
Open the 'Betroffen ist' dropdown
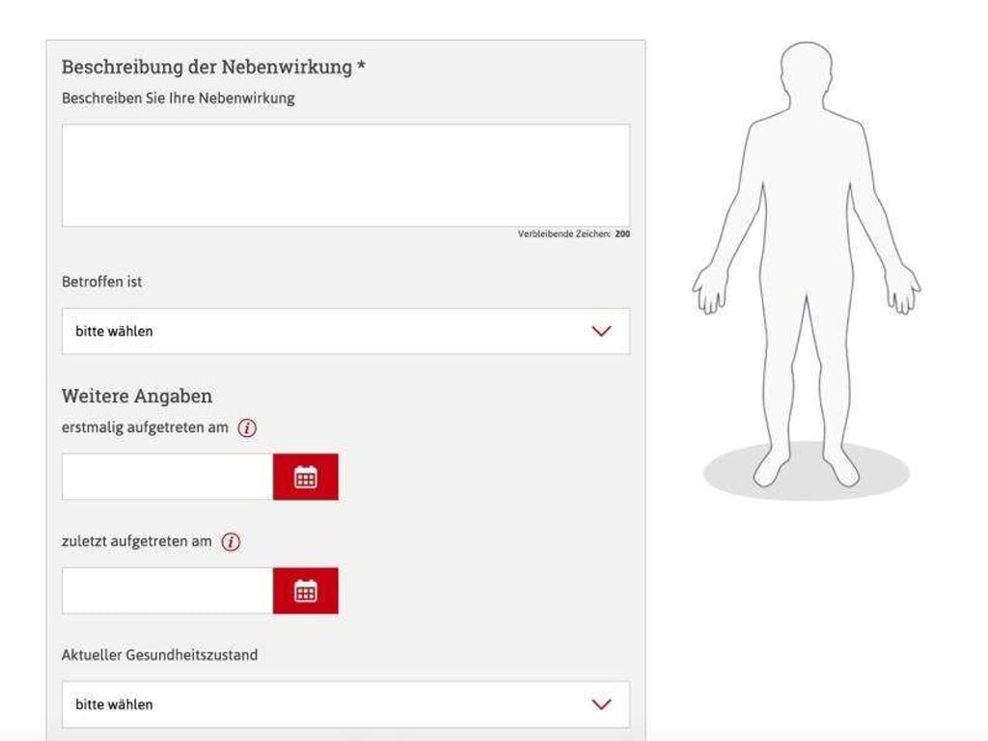346,331
